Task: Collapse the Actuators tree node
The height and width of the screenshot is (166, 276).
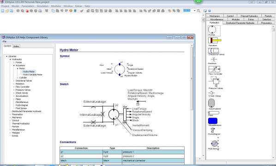Action: pyautogui.click(x=14, y=65)
